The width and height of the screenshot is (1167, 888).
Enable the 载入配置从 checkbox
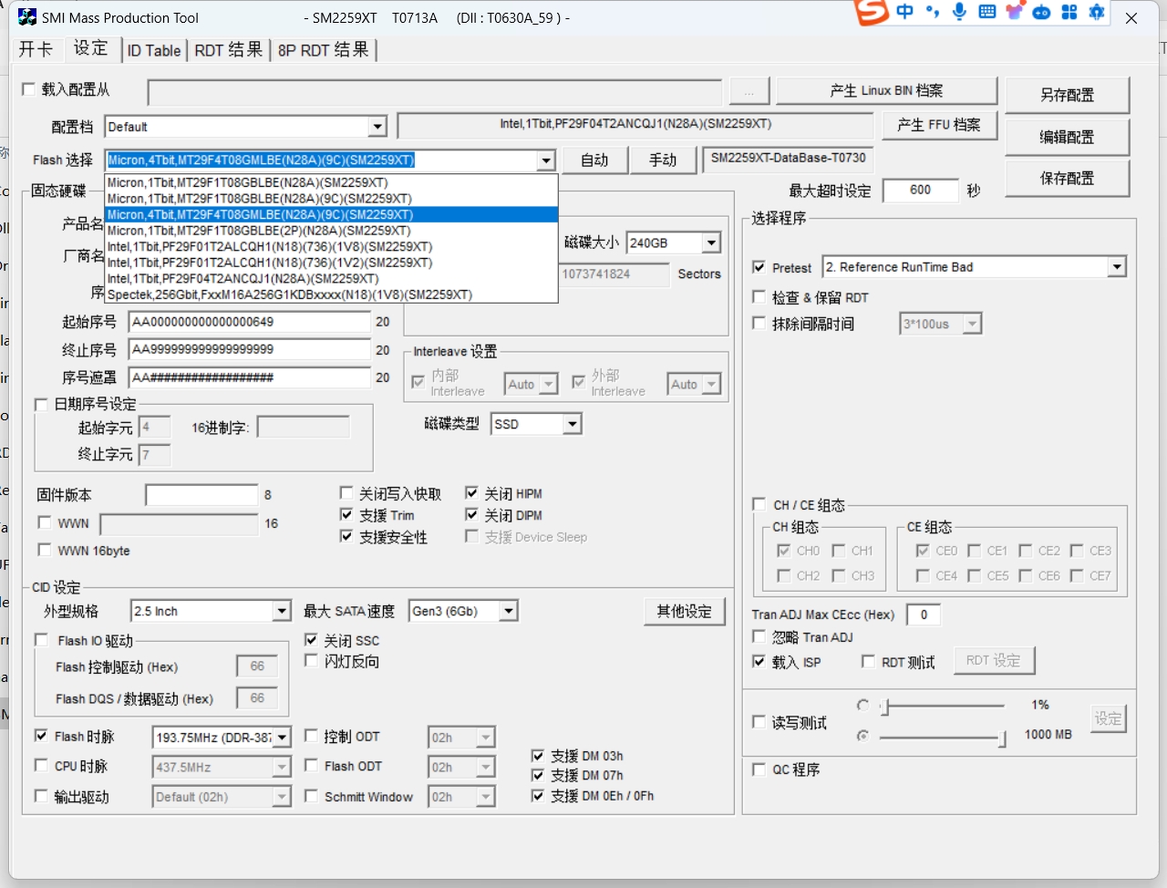pos(29,88)
